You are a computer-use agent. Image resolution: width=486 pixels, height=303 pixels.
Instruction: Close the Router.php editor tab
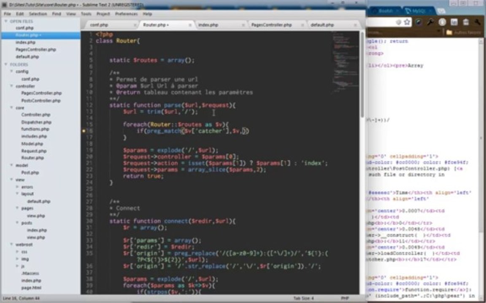(190, 25)
